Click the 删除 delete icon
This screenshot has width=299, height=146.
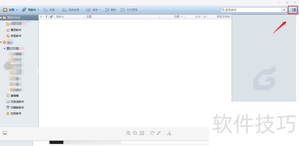(x=107, y=10)
